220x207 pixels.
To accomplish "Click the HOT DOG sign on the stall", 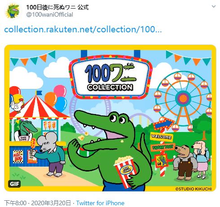I will pos(18,157).
